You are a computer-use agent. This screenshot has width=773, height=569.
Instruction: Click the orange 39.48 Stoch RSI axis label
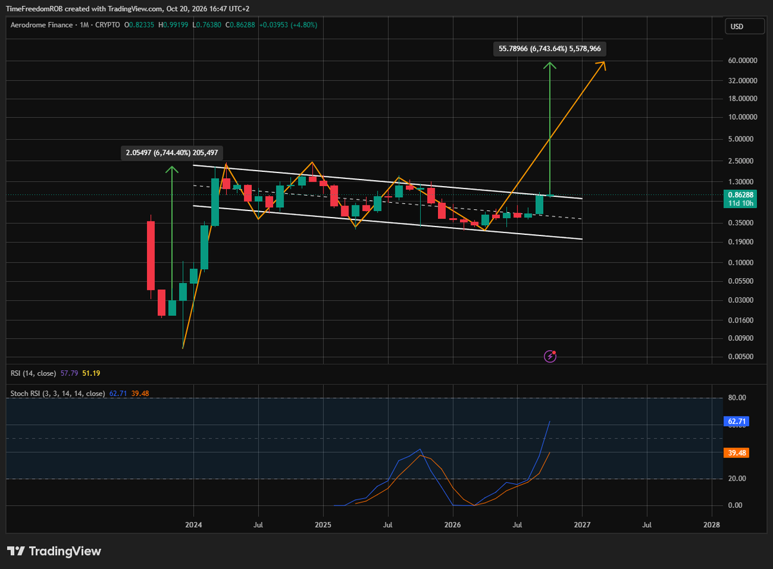click(x=737, y=452)
